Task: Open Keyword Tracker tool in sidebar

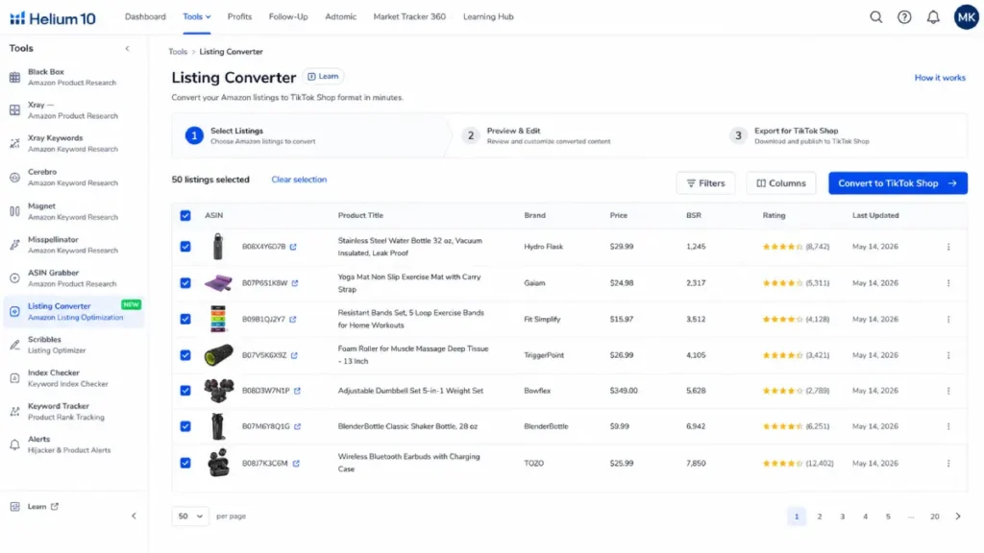Action: pos(73,411)
